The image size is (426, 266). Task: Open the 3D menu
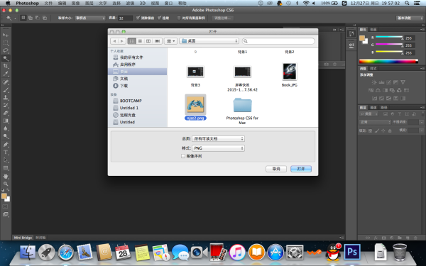pyautogui.click(x=143, y=4)
